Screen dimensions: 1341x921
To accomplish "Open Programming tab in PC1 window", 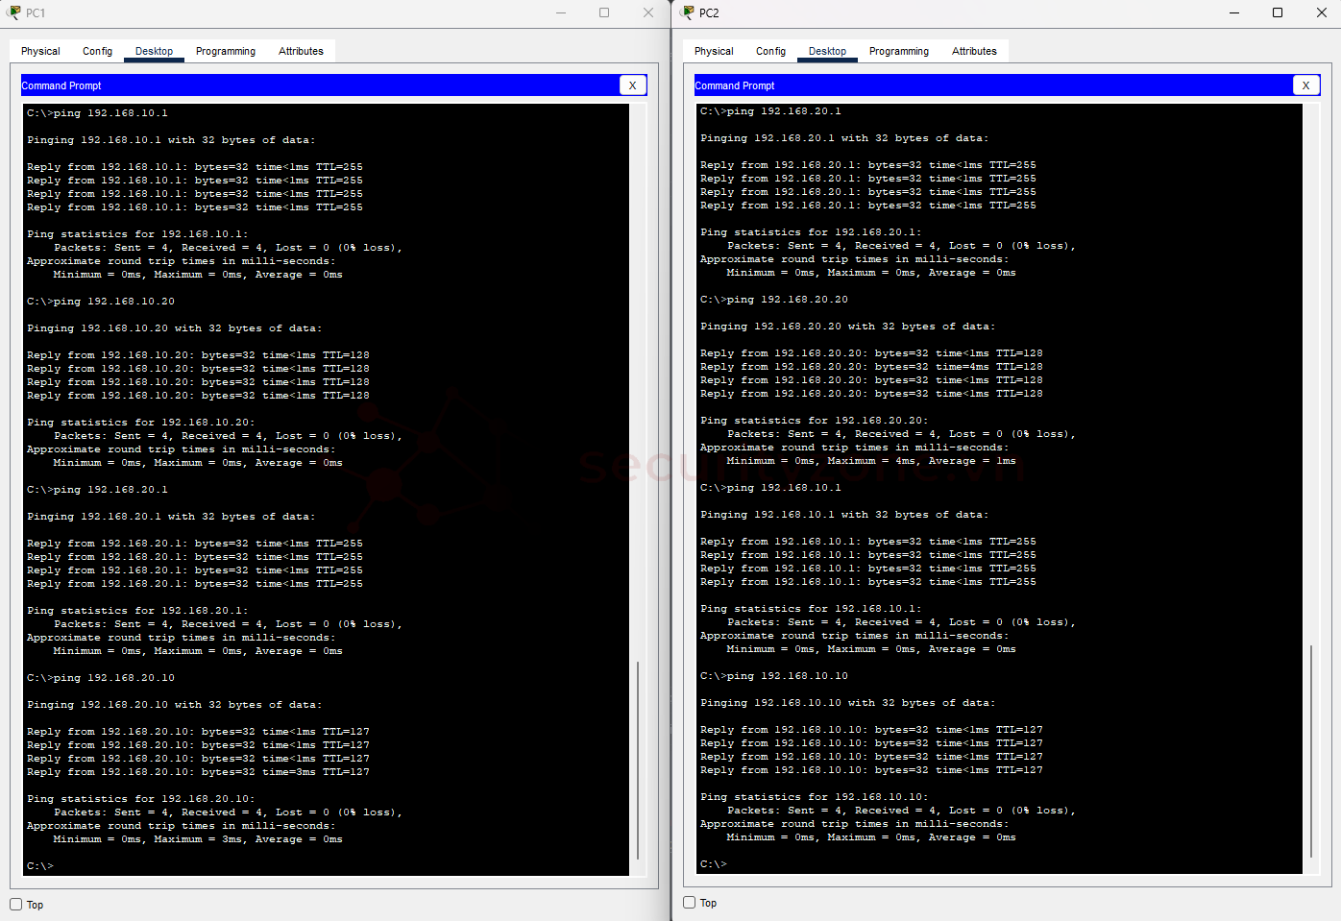I will click(x=226, y=51).
